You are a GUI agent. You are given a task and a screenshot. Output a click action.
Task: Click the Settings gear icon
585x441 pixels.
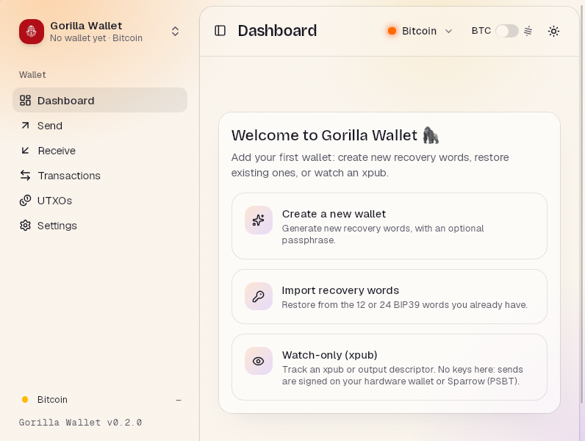[x=25, y=226]
